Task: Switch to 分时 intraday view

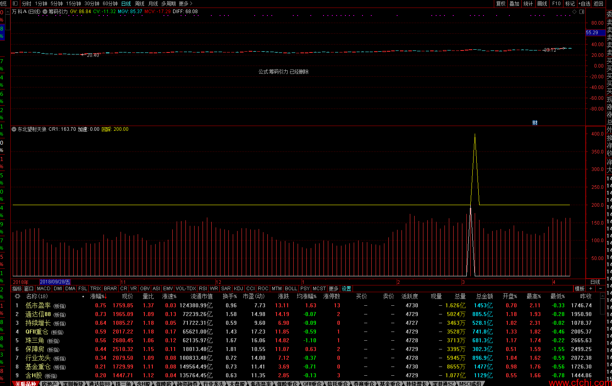Action: tap(26, 4)
